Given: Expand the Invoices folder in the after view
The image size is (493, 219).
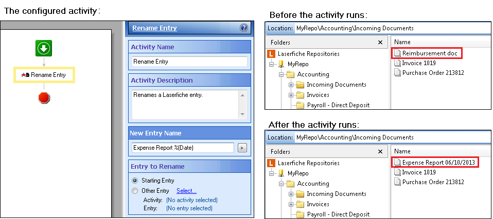Looking at the screenshot, I should coord(291,204).
